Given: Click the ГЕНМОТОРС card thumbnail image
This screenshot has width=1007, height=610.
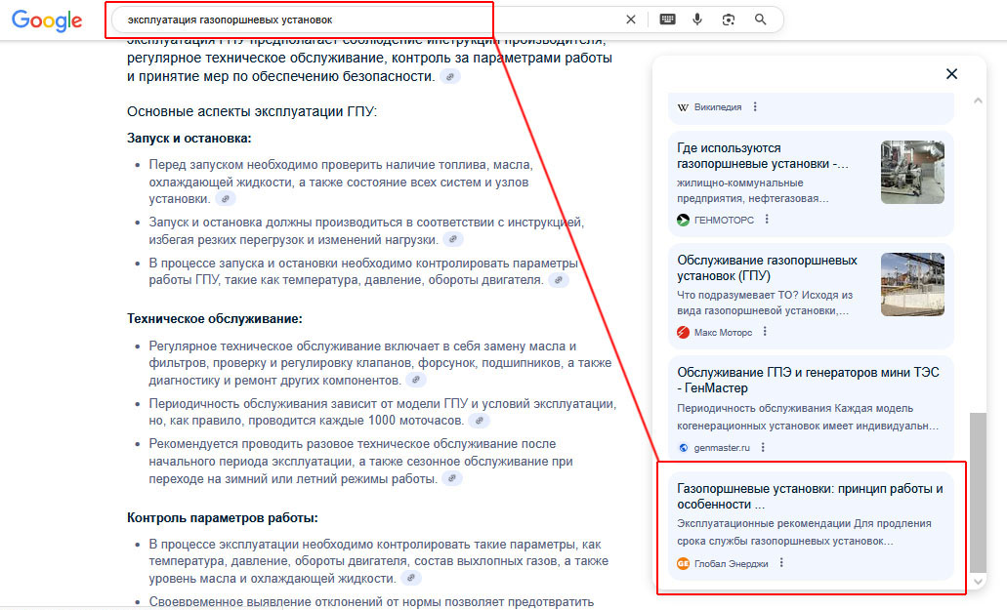Looking at the screenshot, I should pyautogui.click(x=912, y=172).
